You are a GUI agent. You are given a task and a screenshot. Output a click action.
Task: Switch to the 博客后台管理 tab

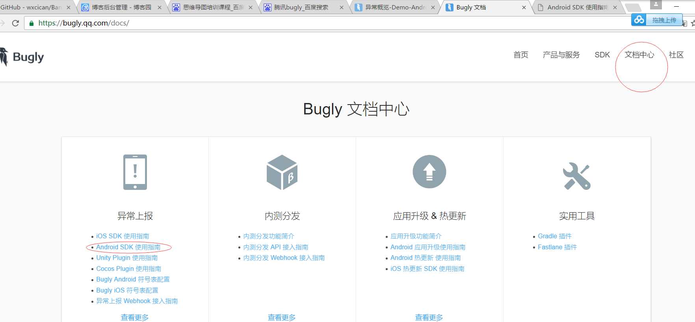[x=121, y=7]
